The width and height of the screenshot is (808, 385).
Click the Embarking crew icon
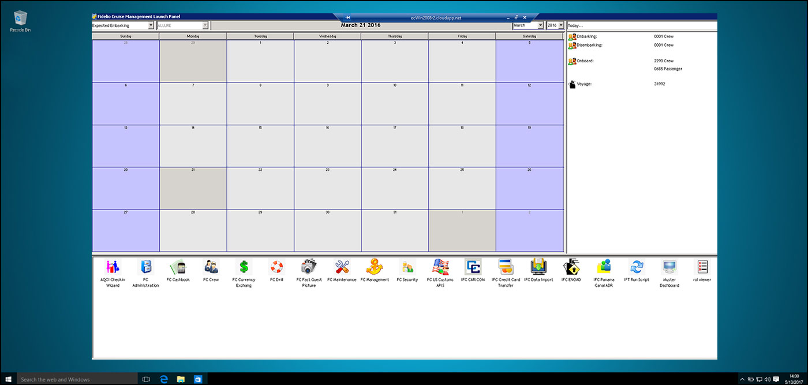click(x=572, y=37)
